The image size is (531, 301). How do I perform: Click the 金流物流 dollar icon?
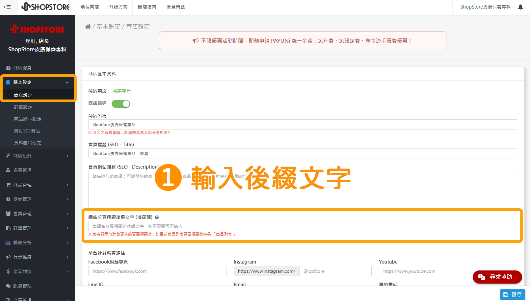point(8,271)
